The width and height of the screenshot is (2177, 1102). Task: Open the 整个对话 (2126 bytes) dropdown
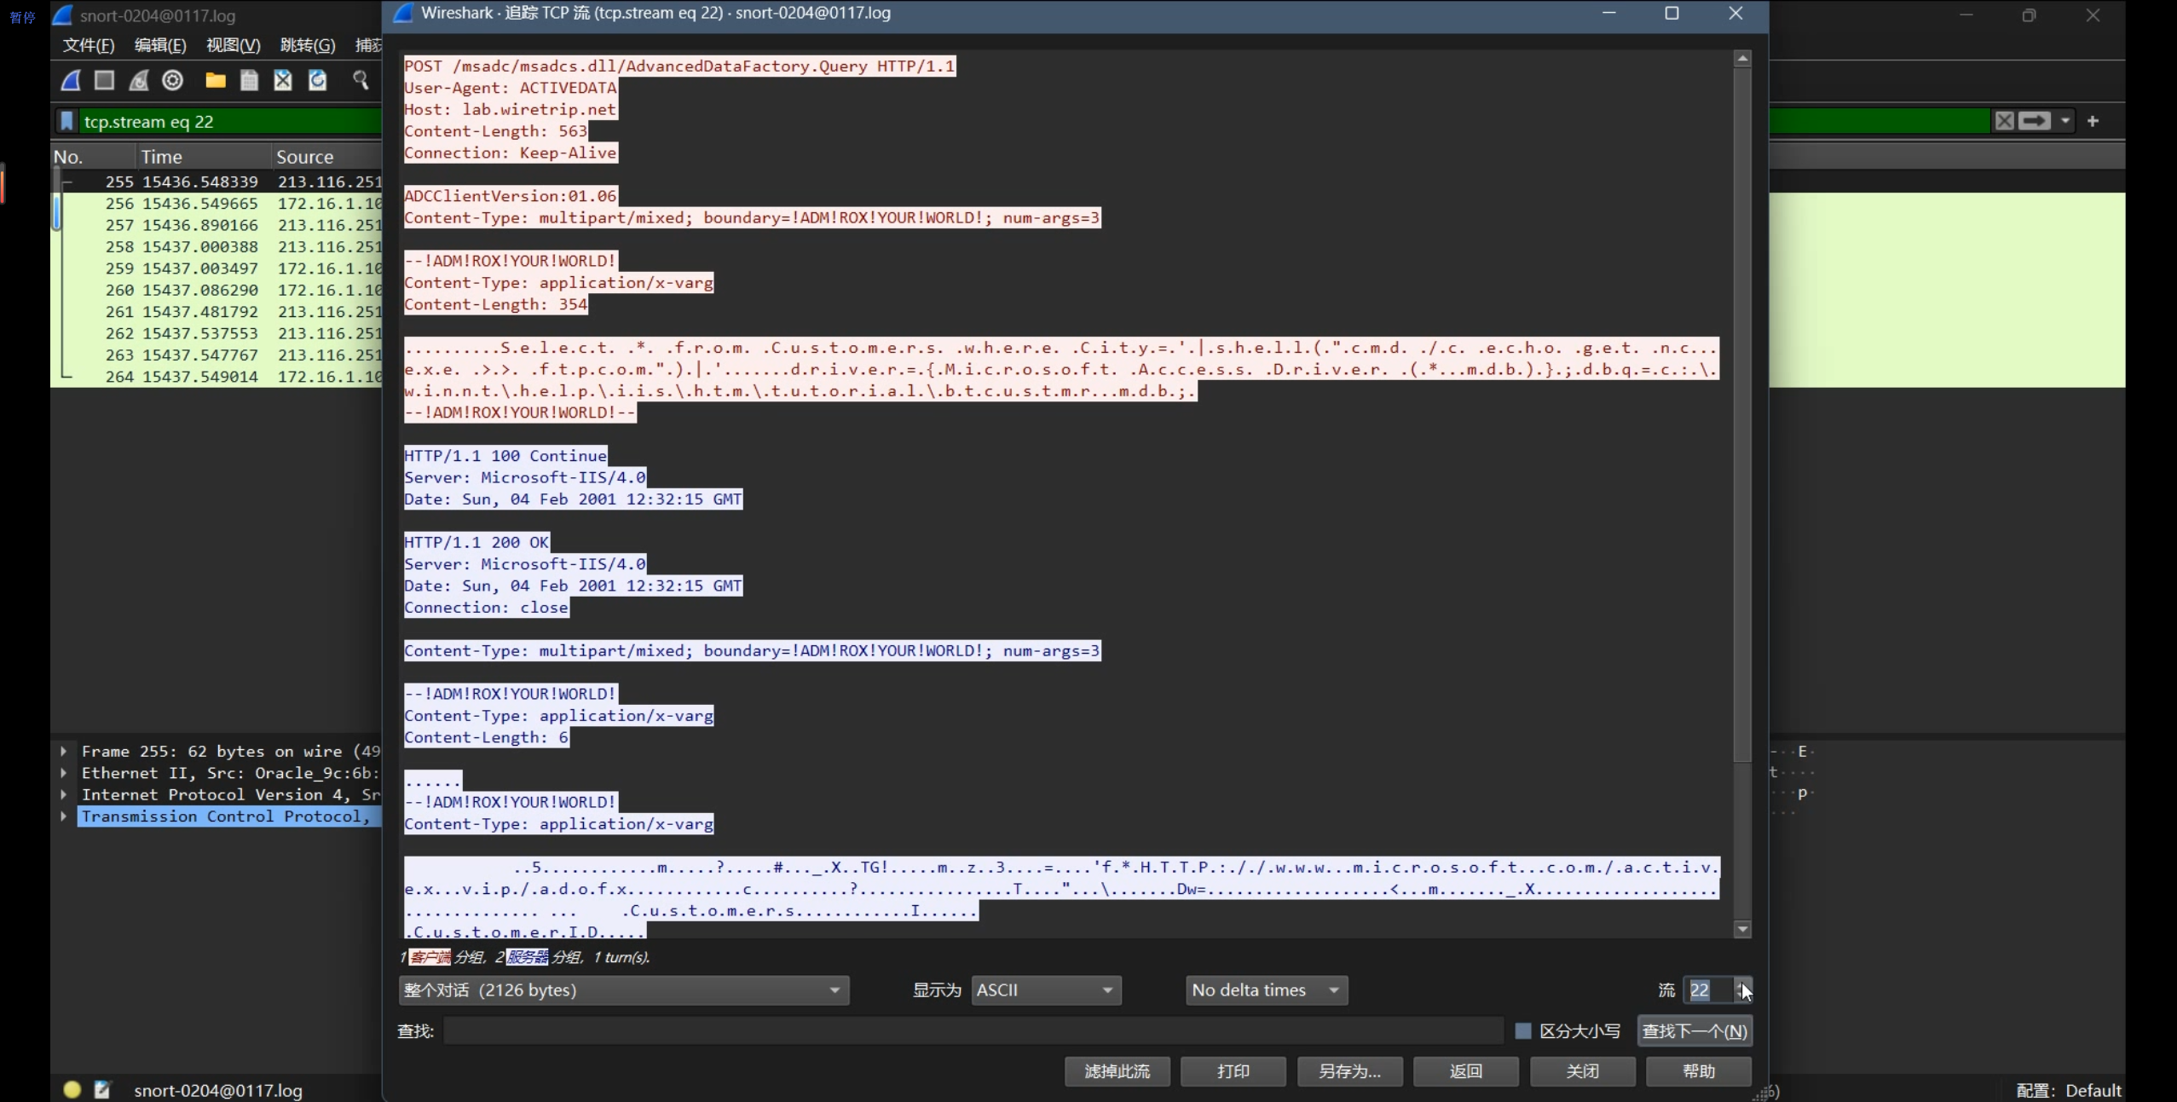pos(623,989)
